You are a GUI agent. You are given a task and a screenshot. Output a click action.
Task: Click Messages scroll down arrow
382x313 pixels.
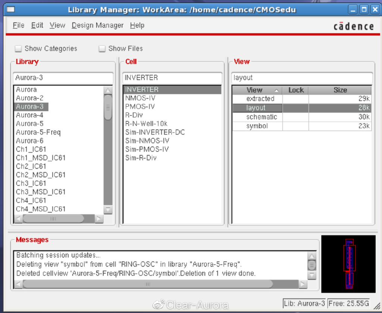click(312, 275)
